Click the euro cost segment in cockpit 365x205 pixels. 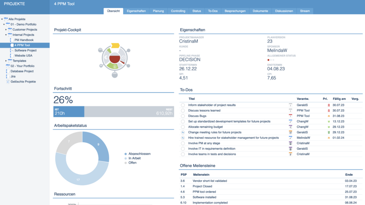coord(106,57)
